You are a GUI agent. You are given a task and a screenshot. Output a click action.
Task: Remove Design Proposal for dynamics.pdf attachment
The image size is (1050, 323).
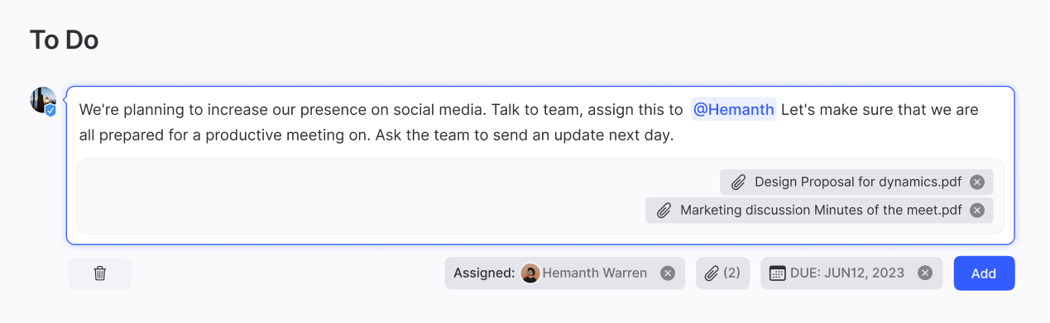click(x=977, y=182)
